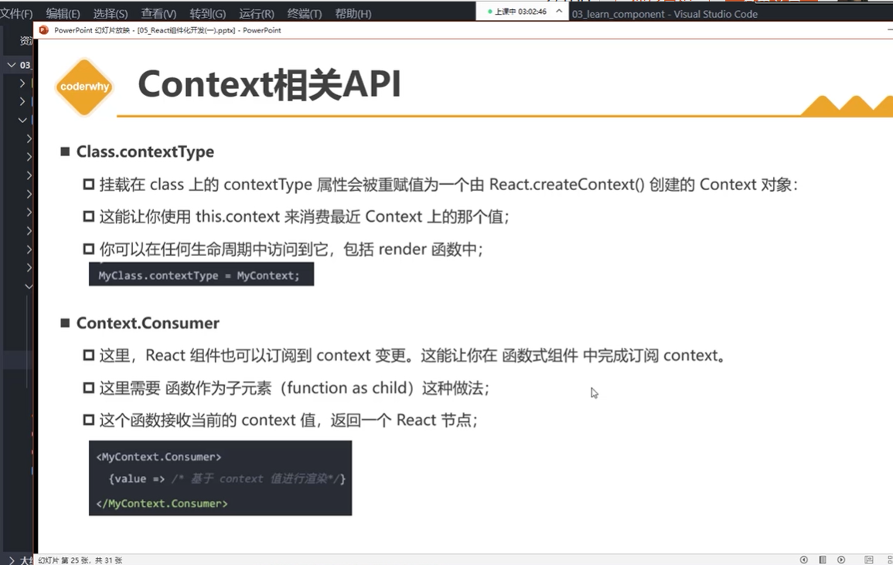Open the 查看(V) menu in VS Code
This screenshot has height=565, width=893.
(158, 14)
